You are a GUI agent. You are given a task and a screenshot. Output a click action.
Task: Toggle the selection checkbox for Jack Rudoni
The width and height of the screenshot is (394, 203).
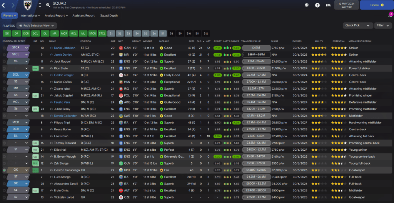[x=4, y=62]
